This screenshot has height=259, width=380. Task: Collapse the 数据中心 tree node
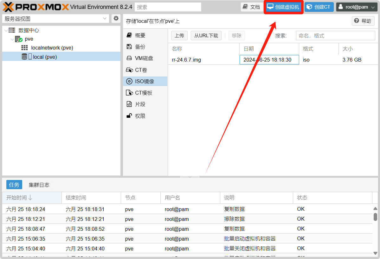[6, 30]
